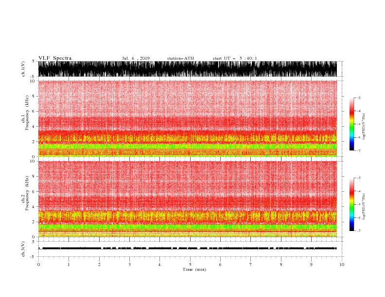Click inside the ch.2 spectrogram panel
The image size is (385, 297).
coord(187,199)
